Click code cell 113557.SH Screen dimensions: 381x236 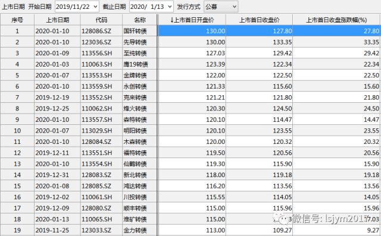(x=101, y=119)
